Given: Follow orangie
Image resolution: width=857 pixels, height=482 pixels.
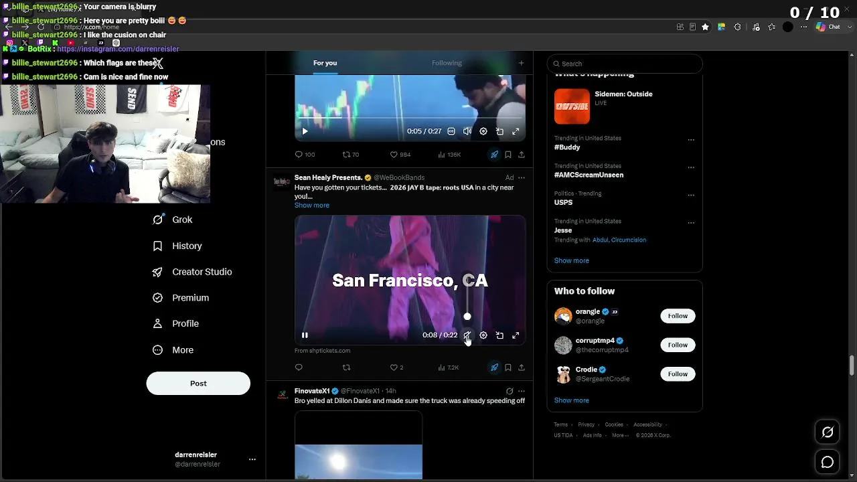Looking at the screenshot, I should click(678, 316).
